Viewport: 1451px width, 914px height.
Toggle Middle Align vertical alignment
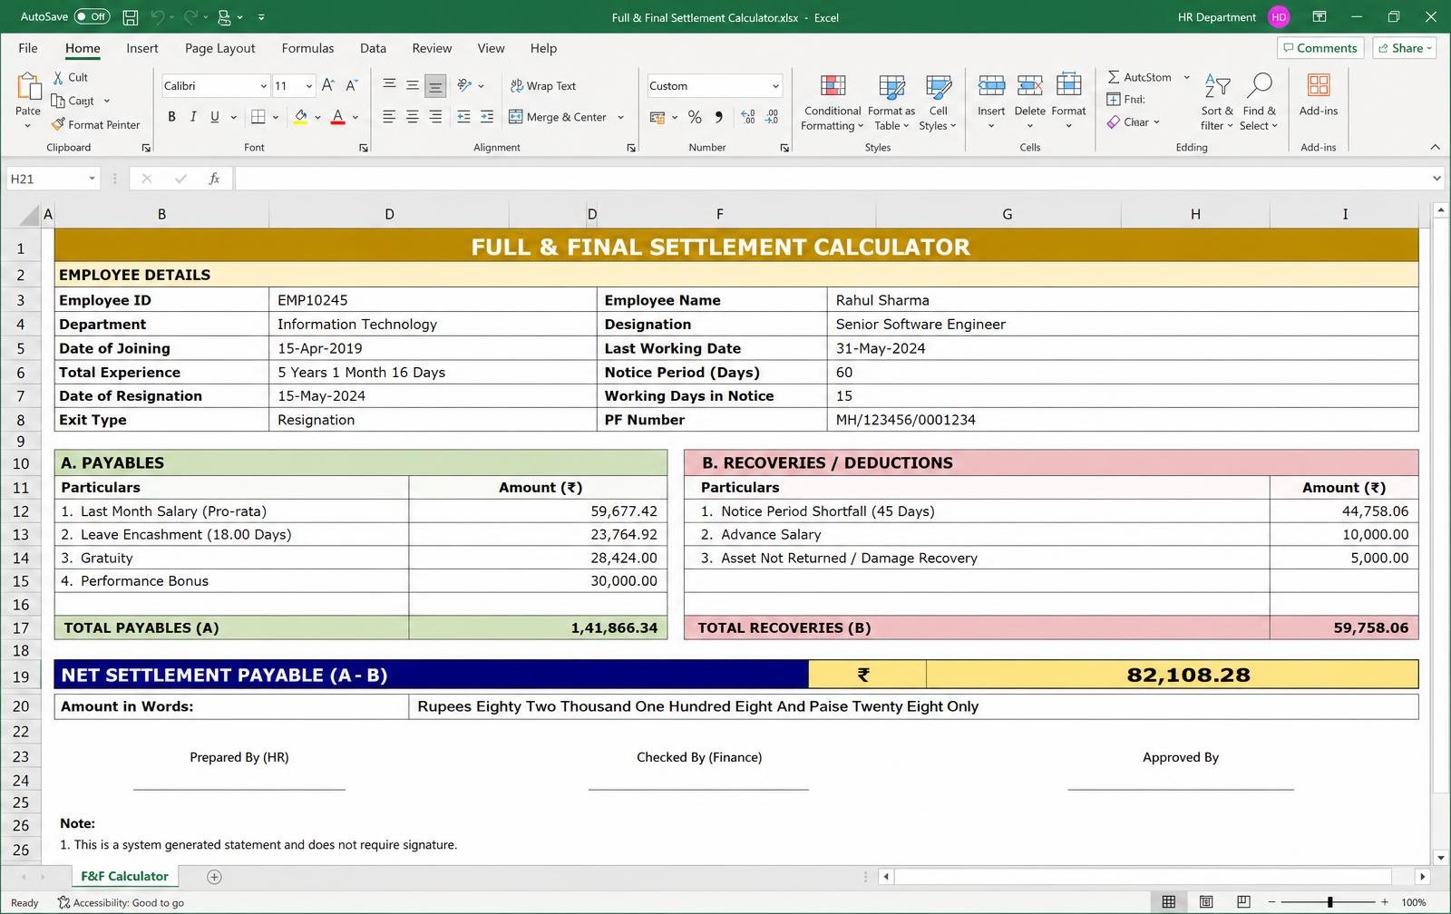pos(412,85)
